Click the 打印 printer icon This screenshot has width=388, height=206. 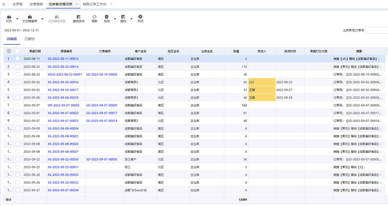click(9, 17)
